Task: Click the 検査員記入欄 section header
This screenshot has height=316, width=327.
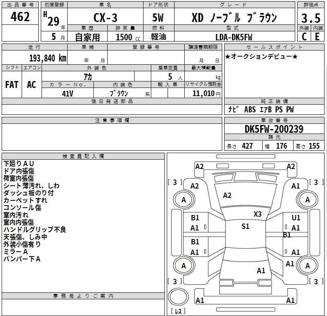Action: coord(83,156)
